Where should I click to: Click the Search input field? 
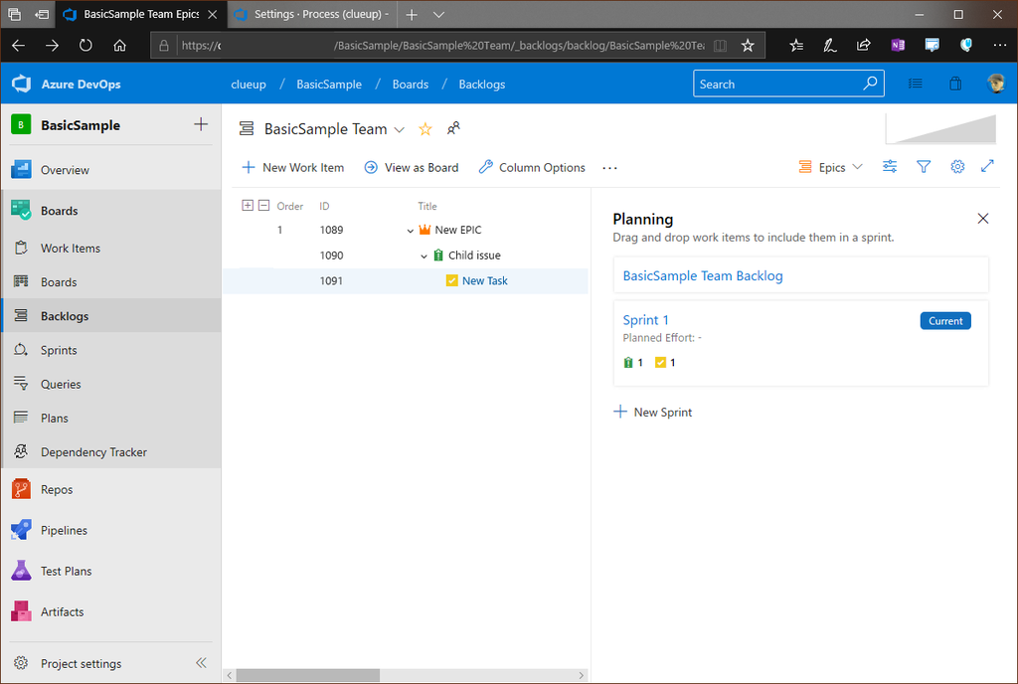(788, 84)
